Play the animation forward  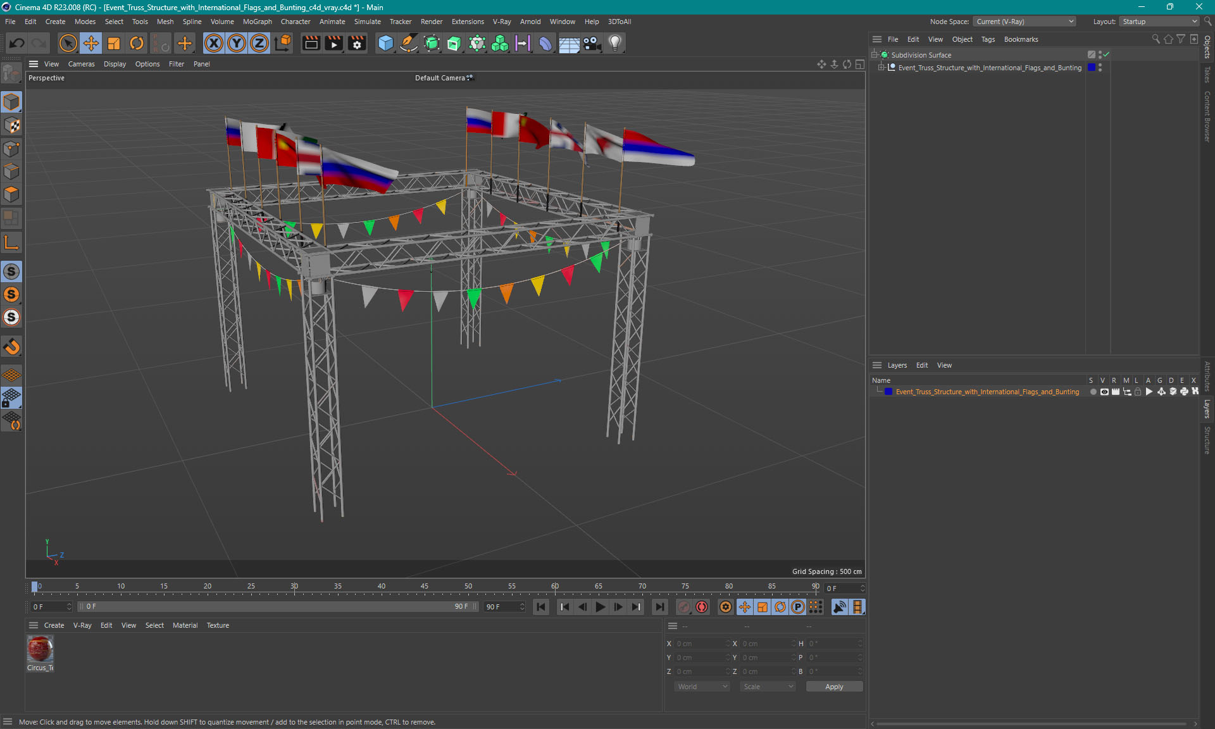[600, 607]
